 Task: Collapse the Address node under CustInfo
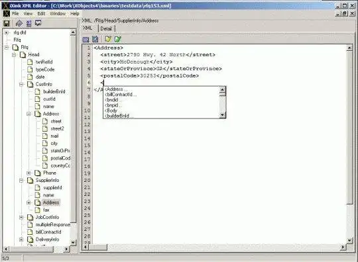point(29,114)
